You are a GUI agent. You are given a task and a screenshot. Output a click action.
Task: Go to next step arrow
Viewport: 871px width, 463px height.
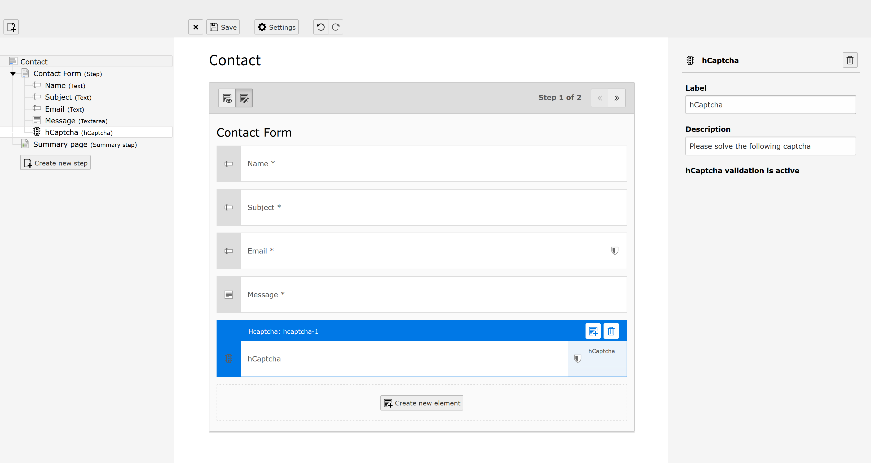coord(617,98)
